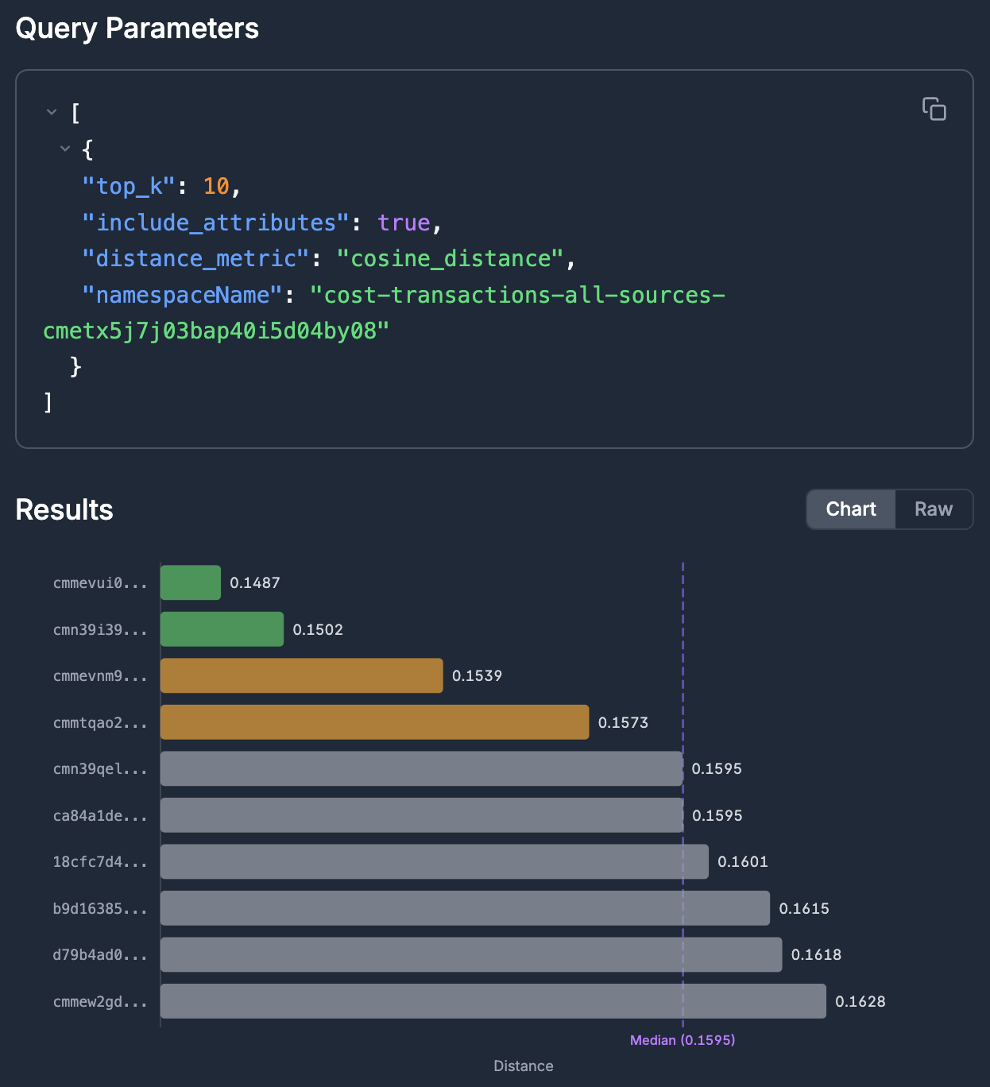Click the 18cfc7d4... result label
The width and height of the screenshot is (990, 1087).
[x=100, y=862]
